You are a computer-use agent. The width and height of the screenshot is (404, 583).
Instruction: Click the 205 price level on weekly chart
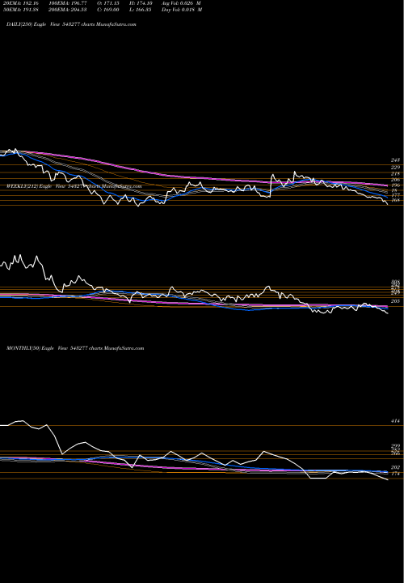tap(395, 300)
